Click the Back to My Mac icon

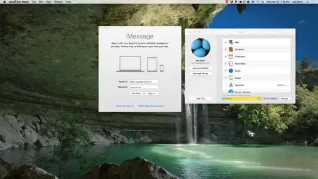(231, 91)
